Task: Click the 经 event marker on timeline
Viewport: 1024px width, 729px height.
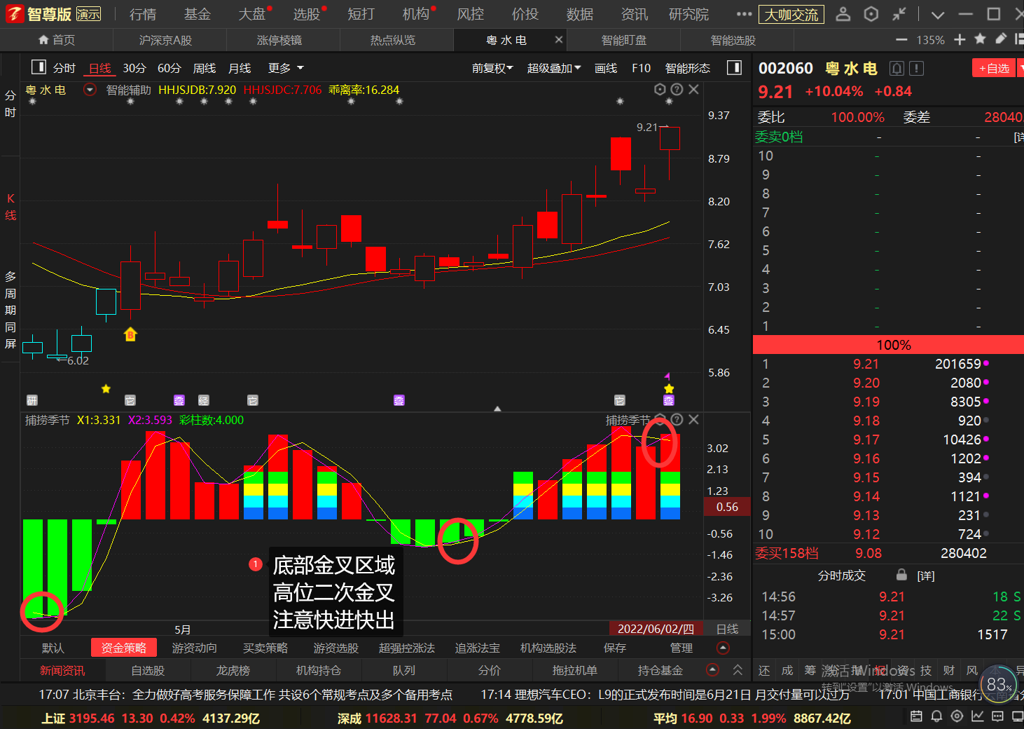Action: (x=204, y=400)
